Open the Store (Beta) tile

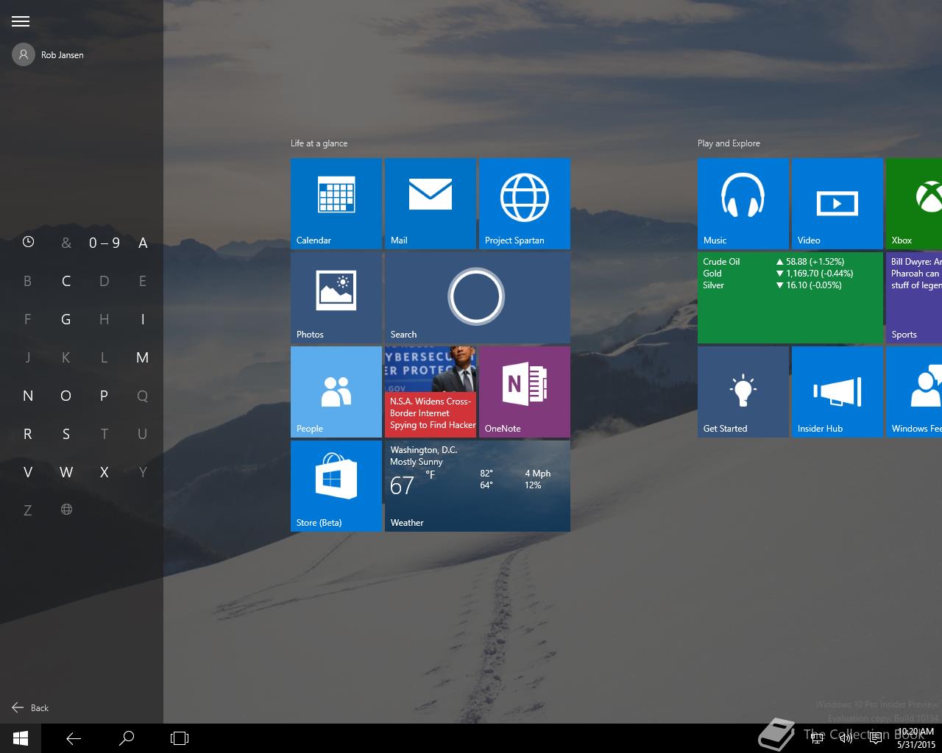pos(336,486)
